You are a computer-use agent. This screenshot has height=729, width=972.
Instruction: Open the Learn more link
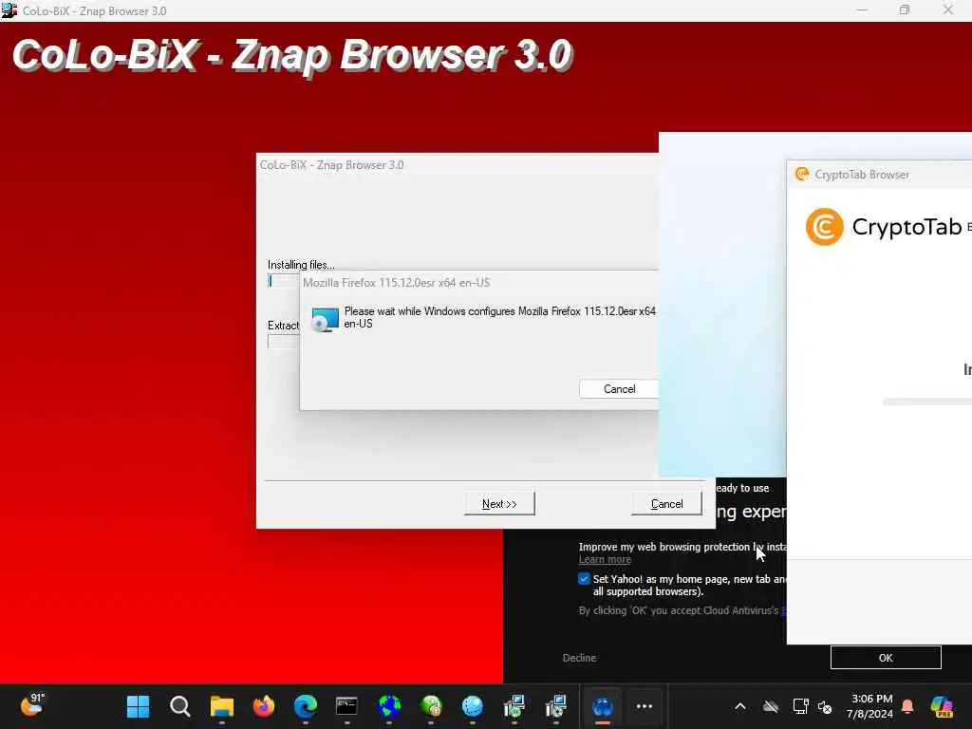click(605, 559)
